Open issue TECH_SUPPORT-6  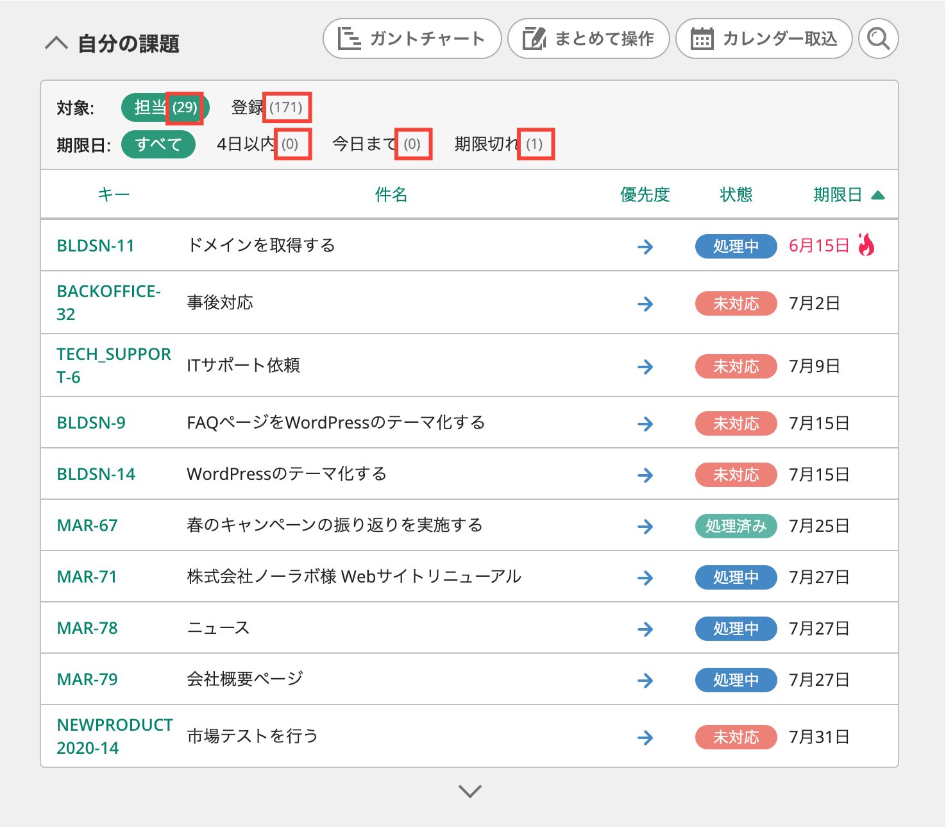(x=114, y=366)
